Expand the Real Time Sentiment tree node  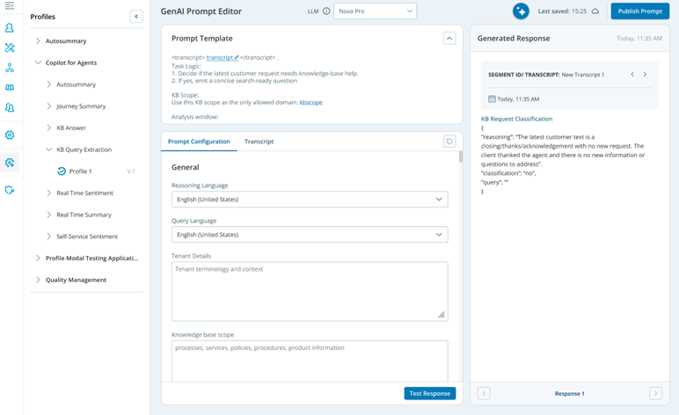tap(48, 193)
